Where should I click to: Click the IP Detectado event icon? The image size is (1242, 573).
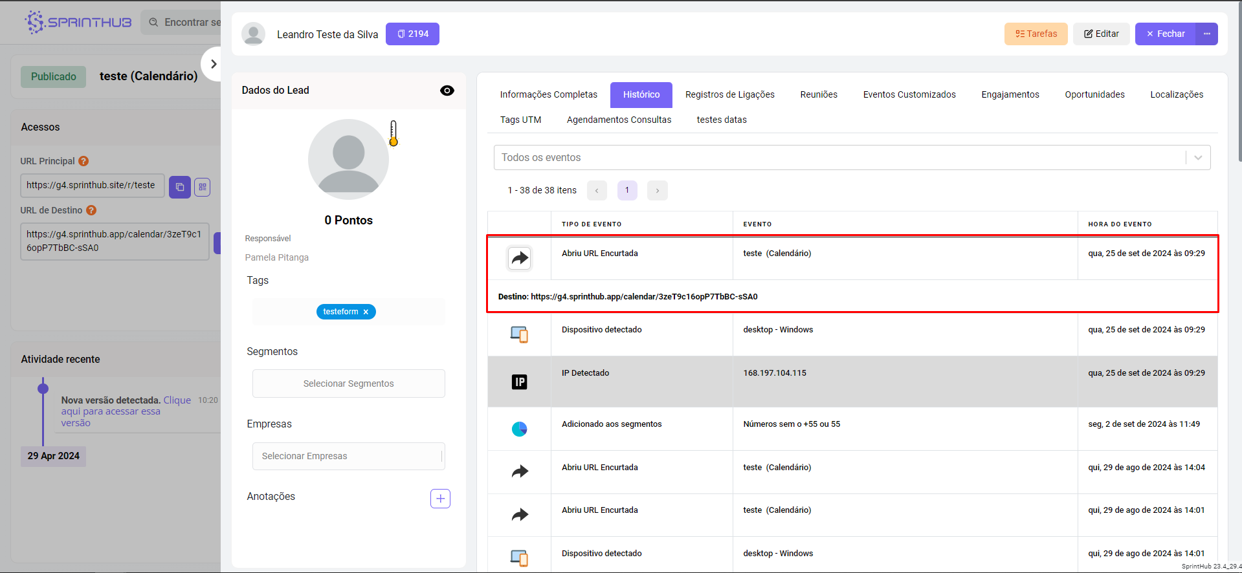519,382
